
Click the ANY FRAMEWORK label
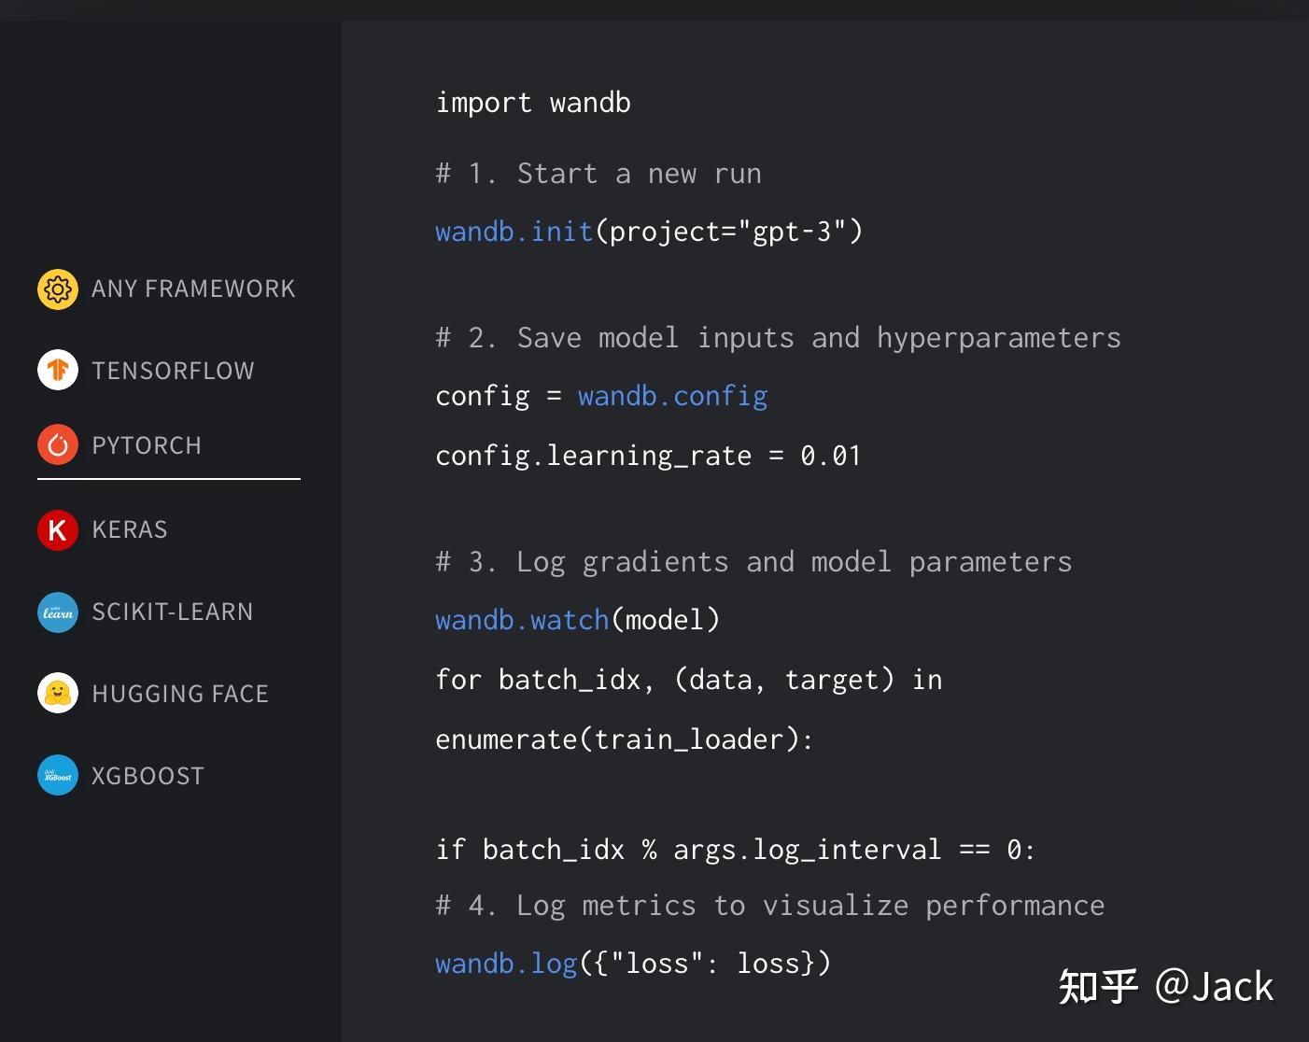pos(193,289)
